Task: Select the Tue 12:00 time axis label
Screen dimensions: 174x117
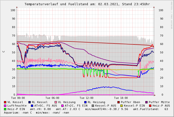Action: [87, 98]
